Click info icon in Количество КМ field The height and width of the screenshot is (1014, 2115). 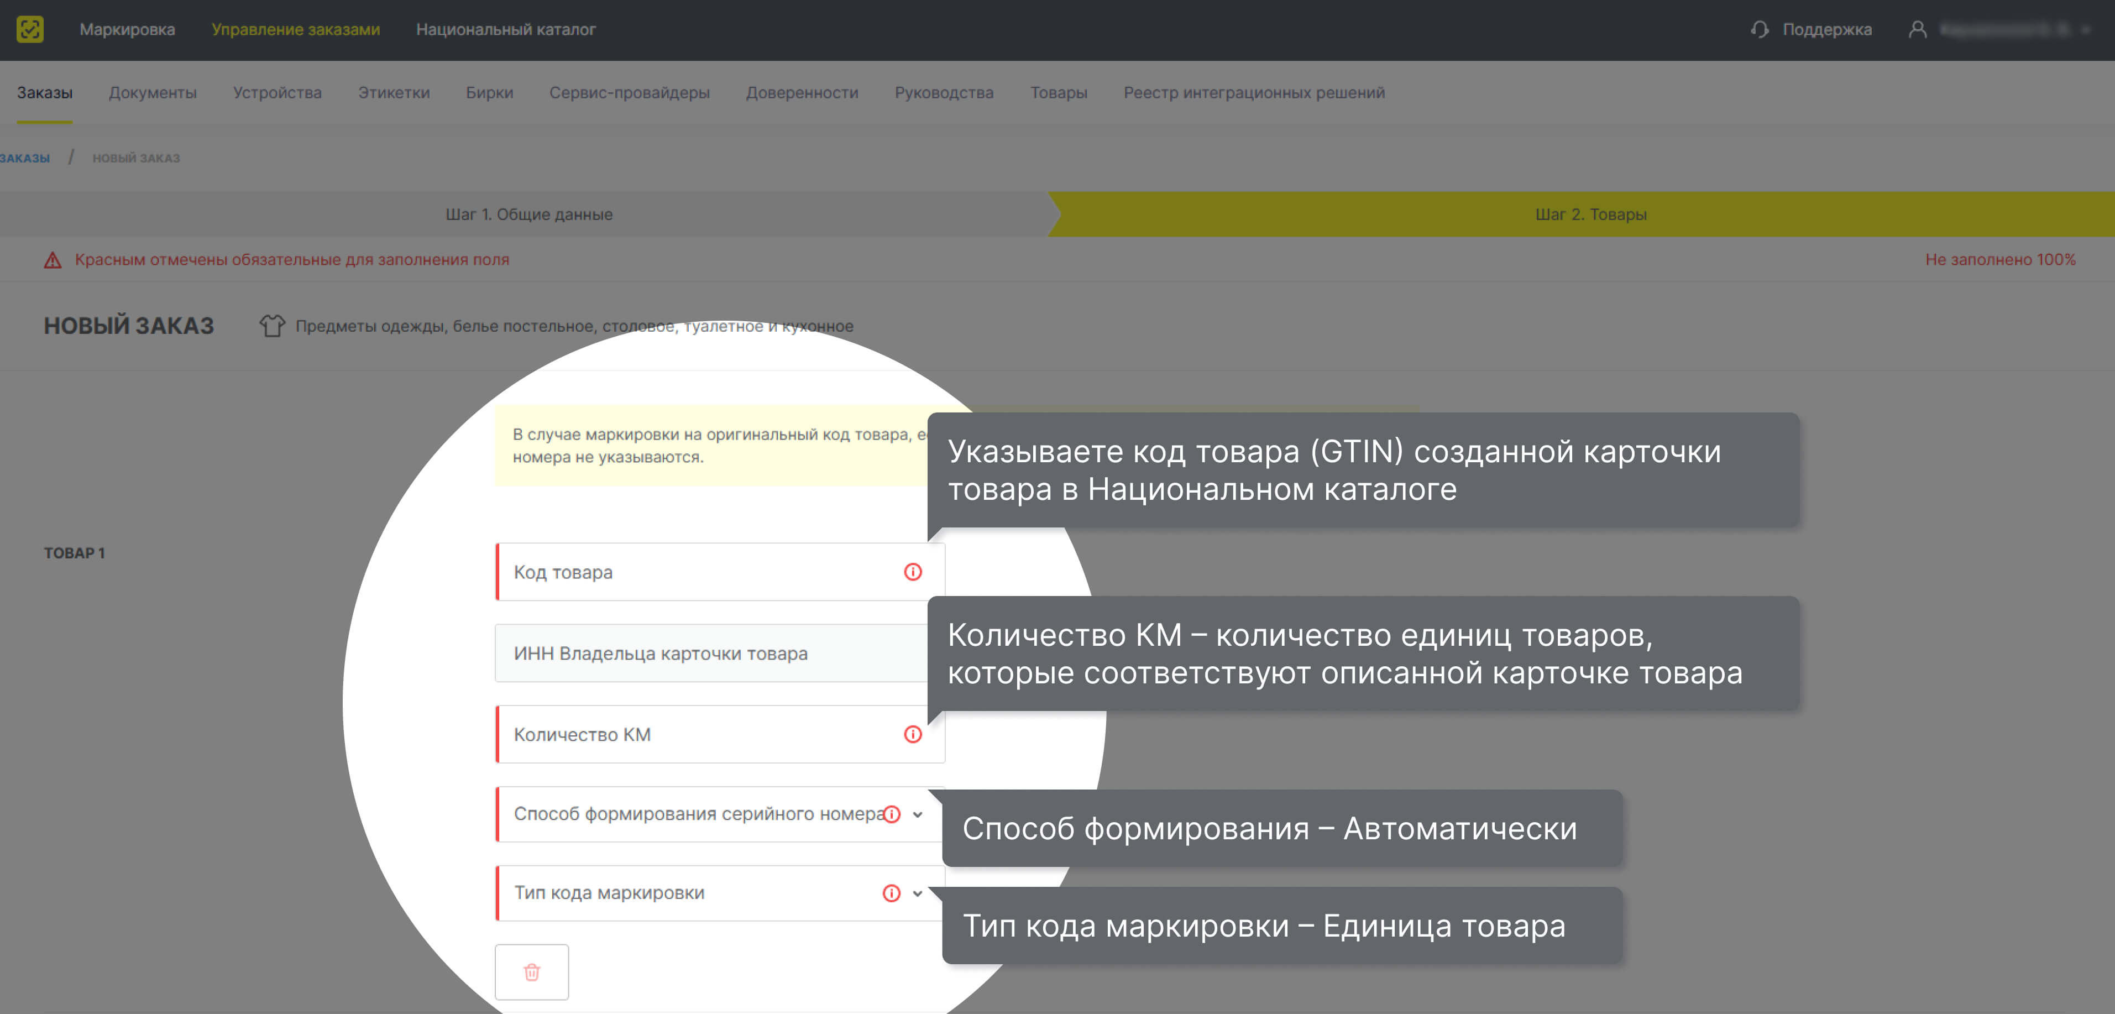[912, 735]
